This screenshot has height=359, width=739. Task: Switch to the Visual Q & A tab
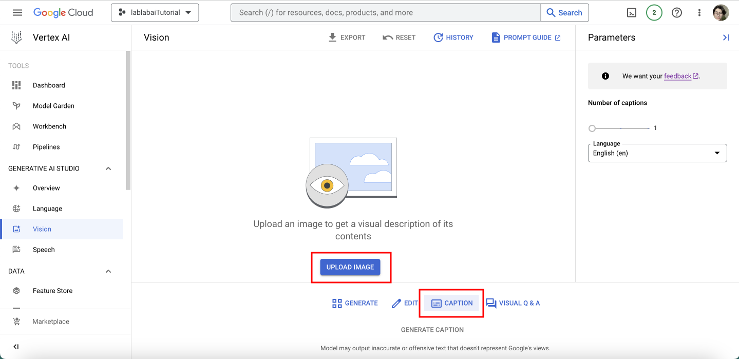coord(513,303)
